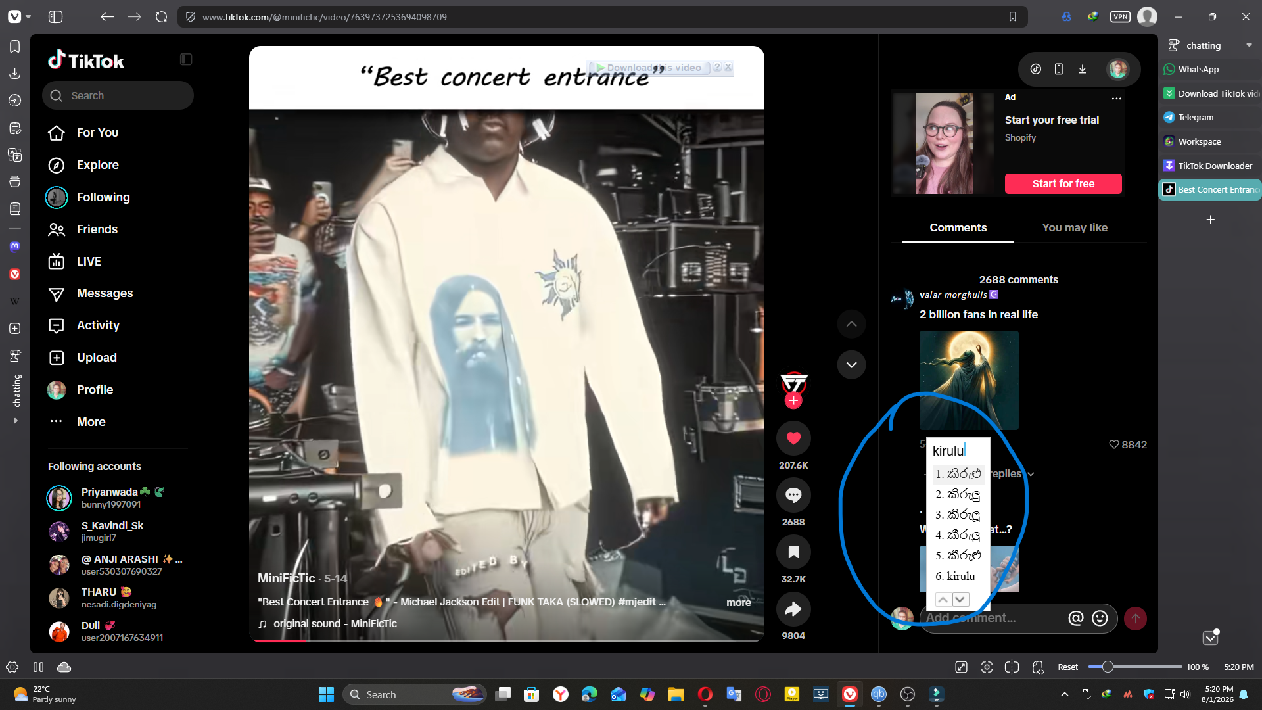Bookmark the video with favorites icon

coord(793,552)
